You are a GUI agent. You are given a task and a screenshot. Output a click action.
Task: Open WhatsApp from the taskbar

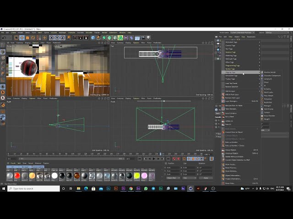[146, 188]
